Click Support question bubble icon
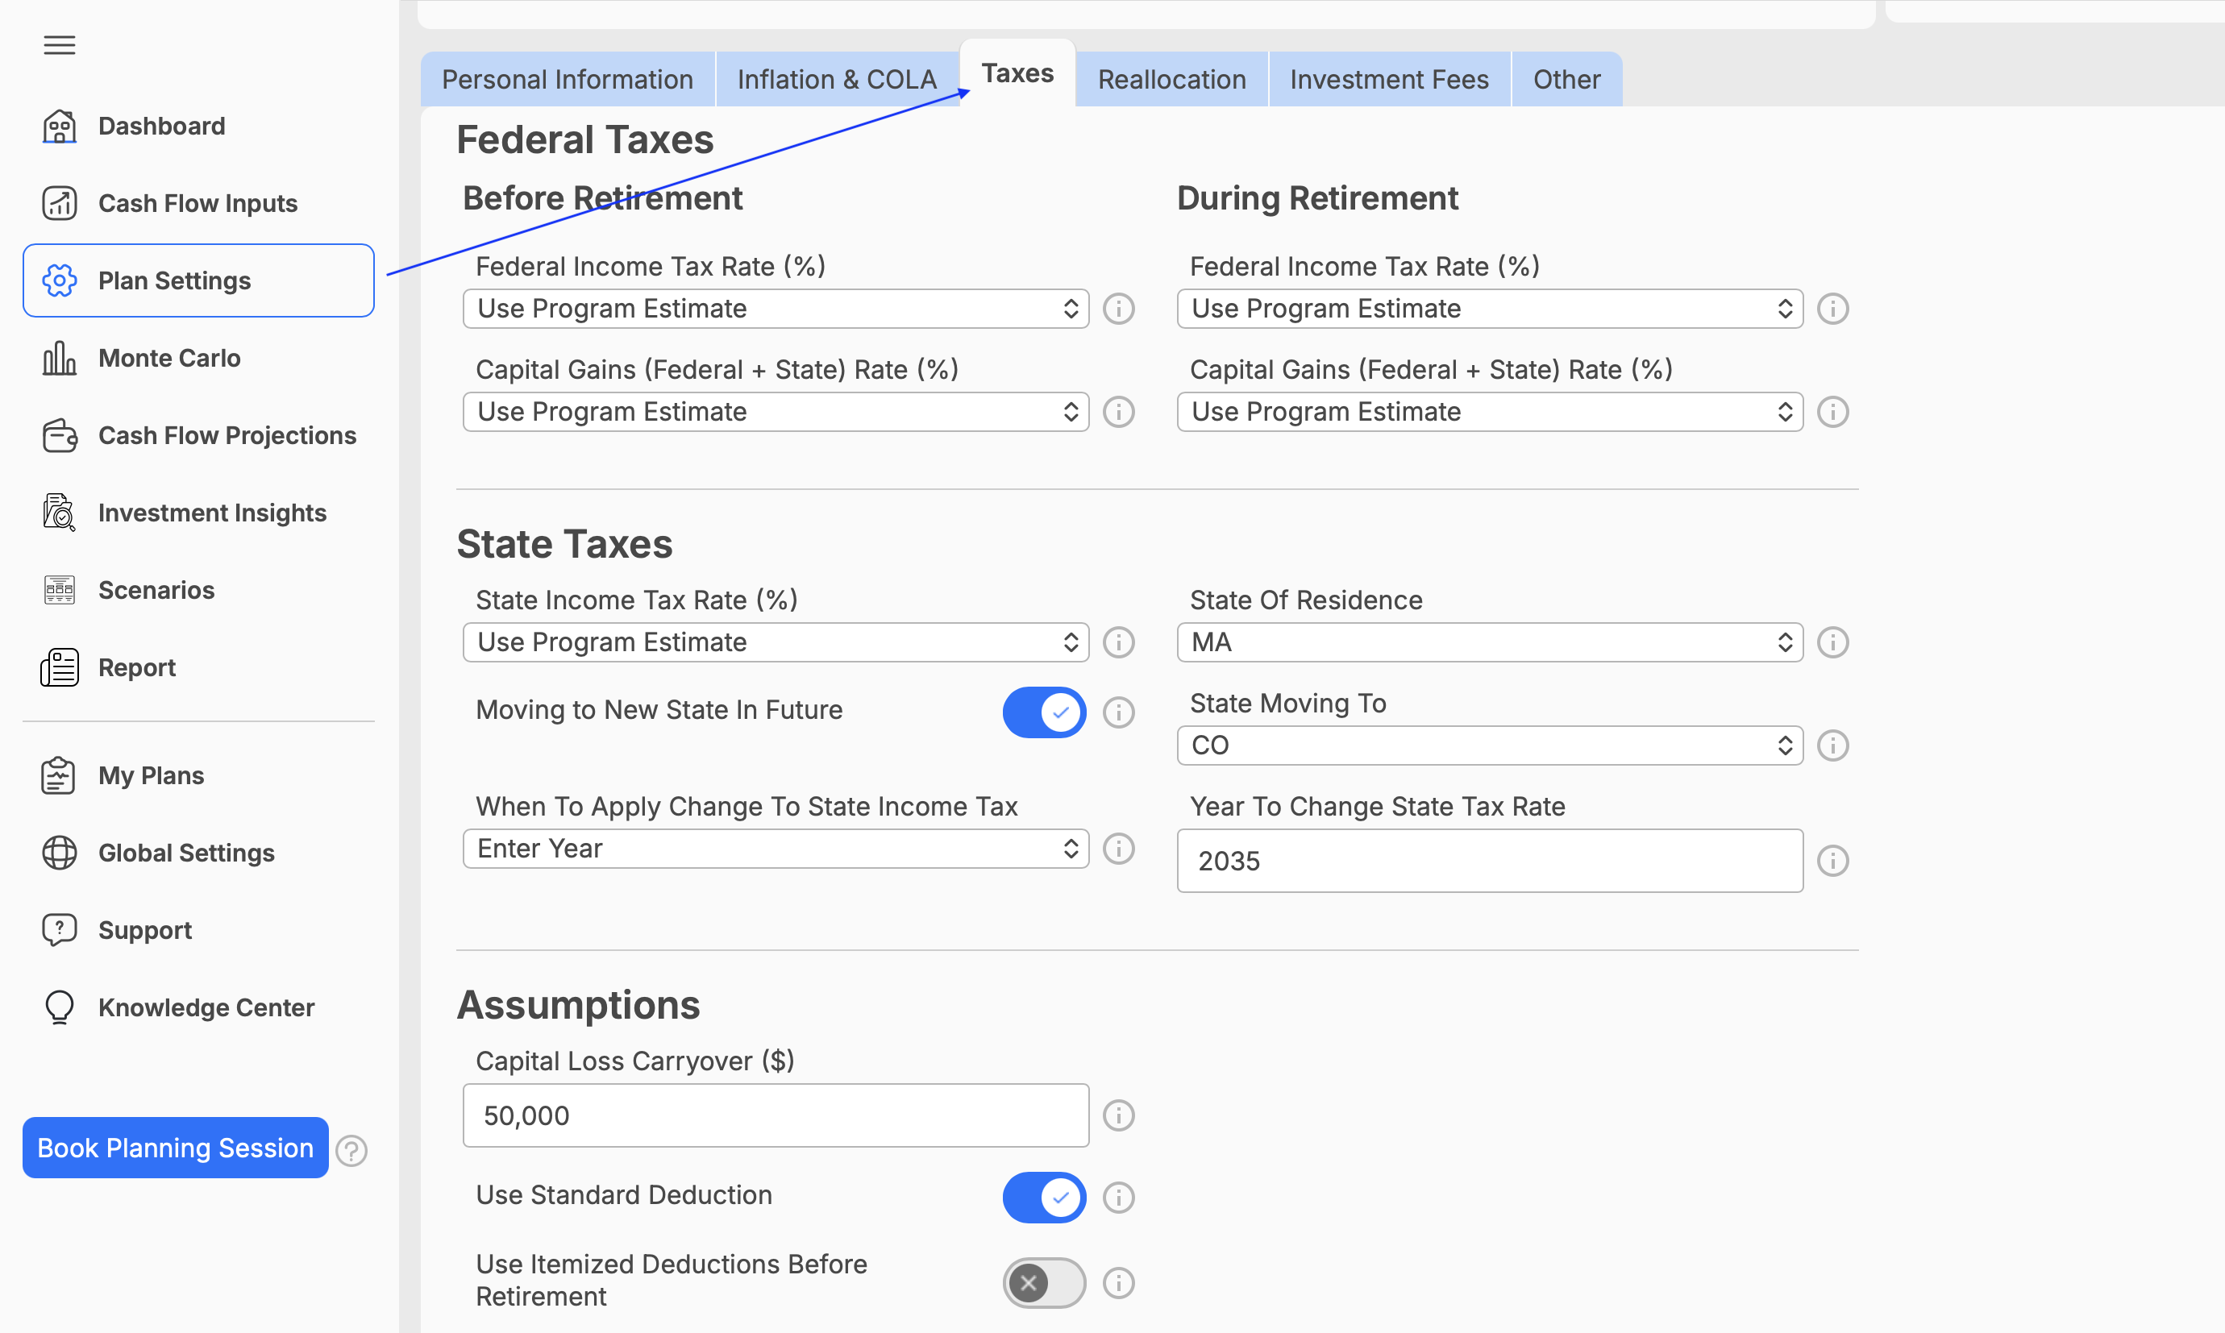Screen dimensions: 2225x1333 [60, 930]
